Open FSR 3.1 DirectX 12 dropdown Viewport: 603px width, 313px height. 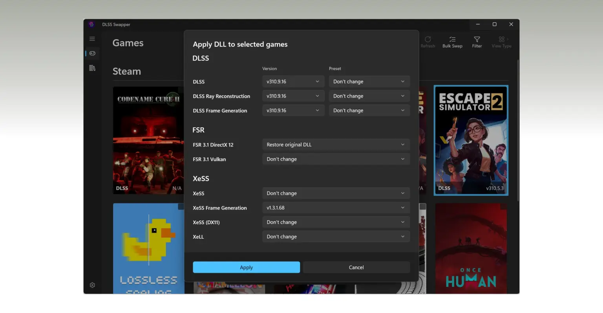click(336, 145)
